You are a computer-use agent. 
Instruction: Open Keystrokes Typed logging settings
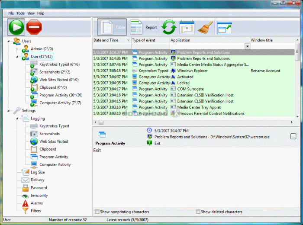pyautogui.click(x=54, y=126)
